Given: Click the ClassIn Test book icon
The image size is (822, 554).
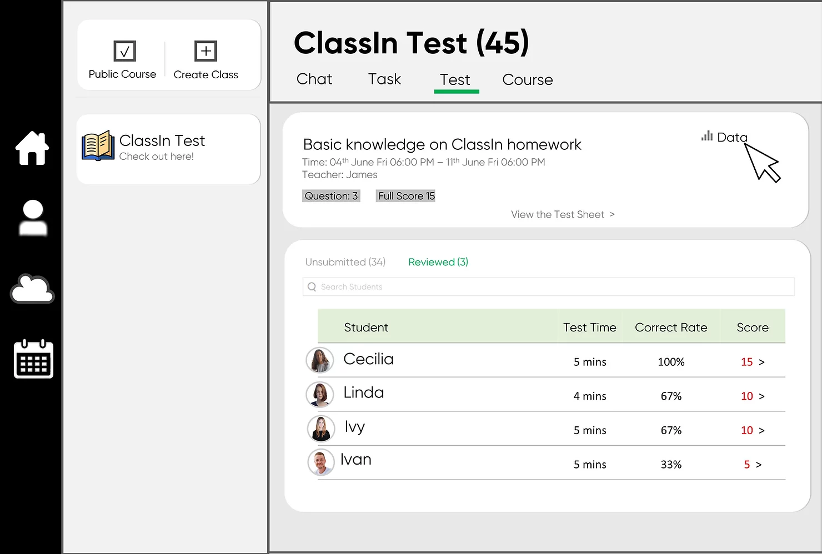Looking at the screenshot, I should [98, 146].
